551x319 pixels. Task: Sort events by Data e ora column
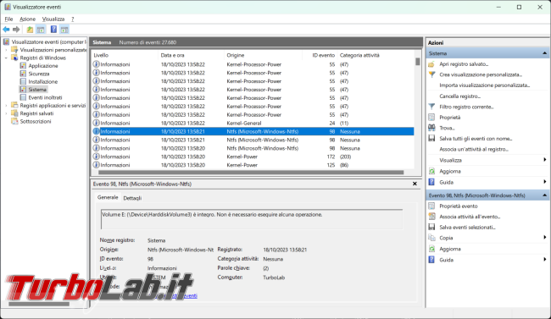click(x=191, y=55)
